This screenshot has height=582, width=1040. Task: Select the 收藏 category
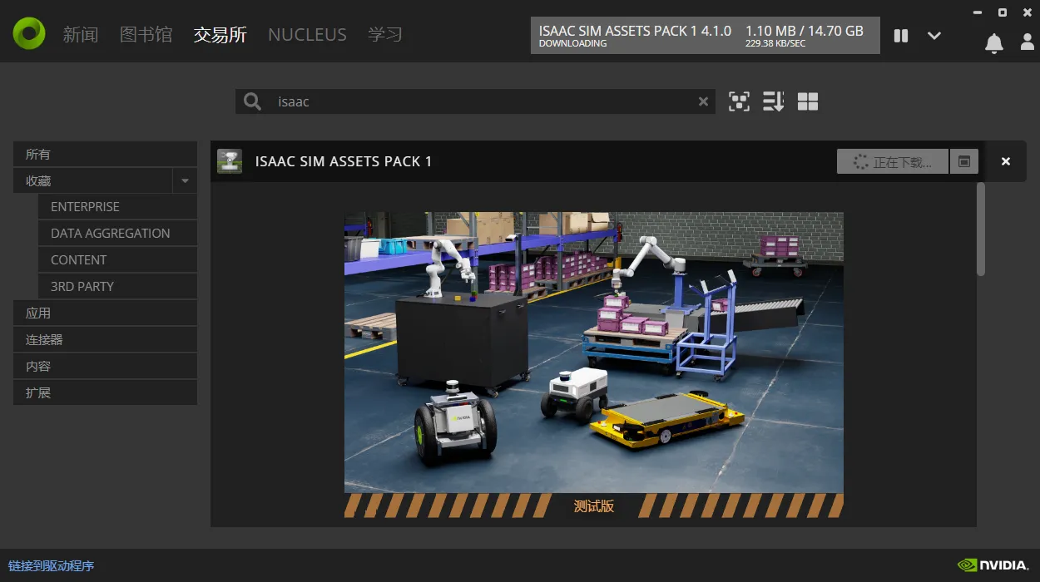coord(92,180)
